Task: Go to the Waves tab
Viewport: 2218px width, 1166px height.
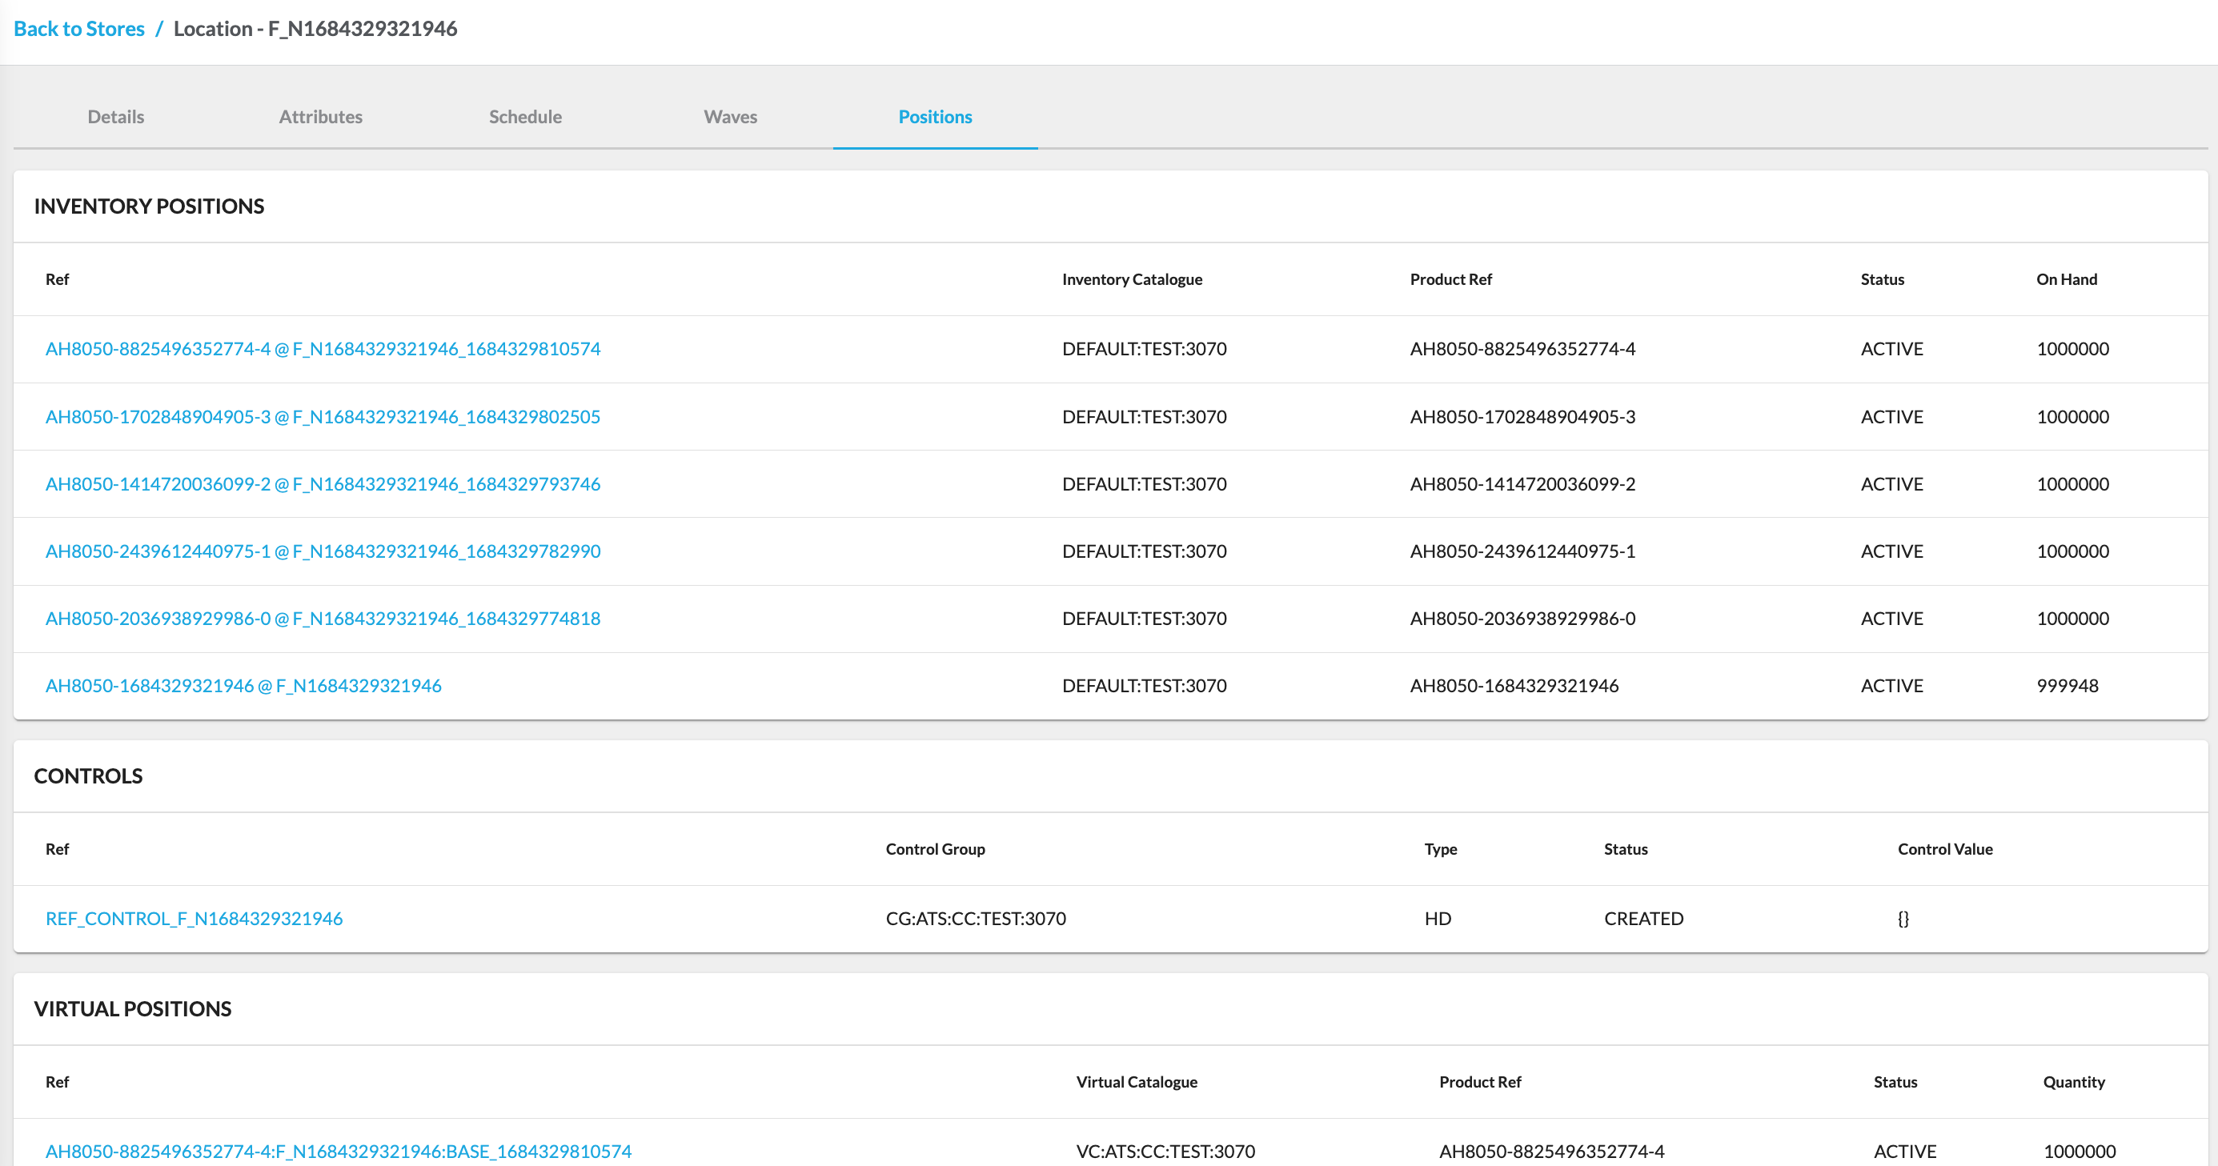Action: [x=730, y=116]
